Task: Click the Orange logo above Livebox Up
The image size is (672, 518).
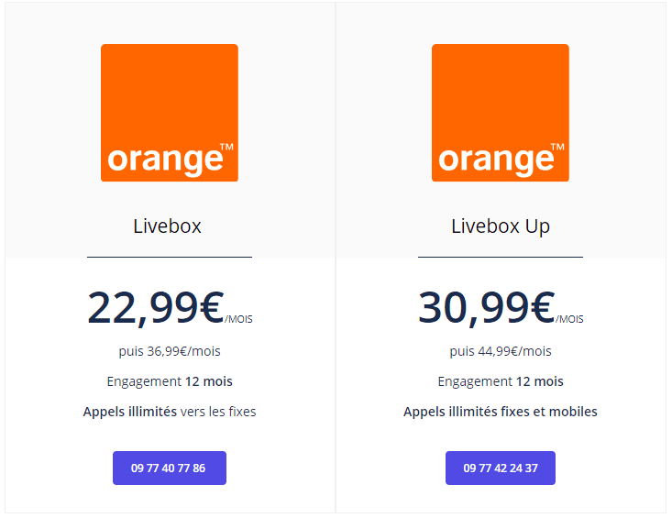Action: pos(500,112)
